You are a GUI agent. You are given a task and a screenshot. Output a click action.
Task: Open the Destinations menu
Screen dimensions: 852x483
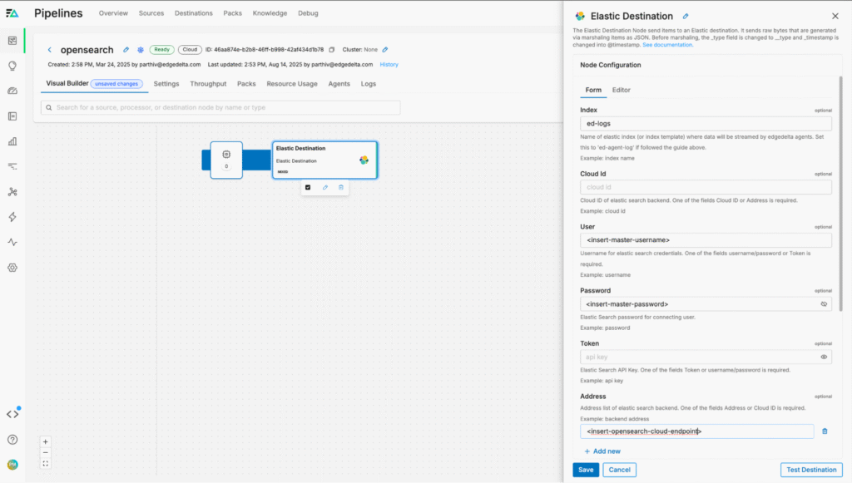click(x=193, y=13)
